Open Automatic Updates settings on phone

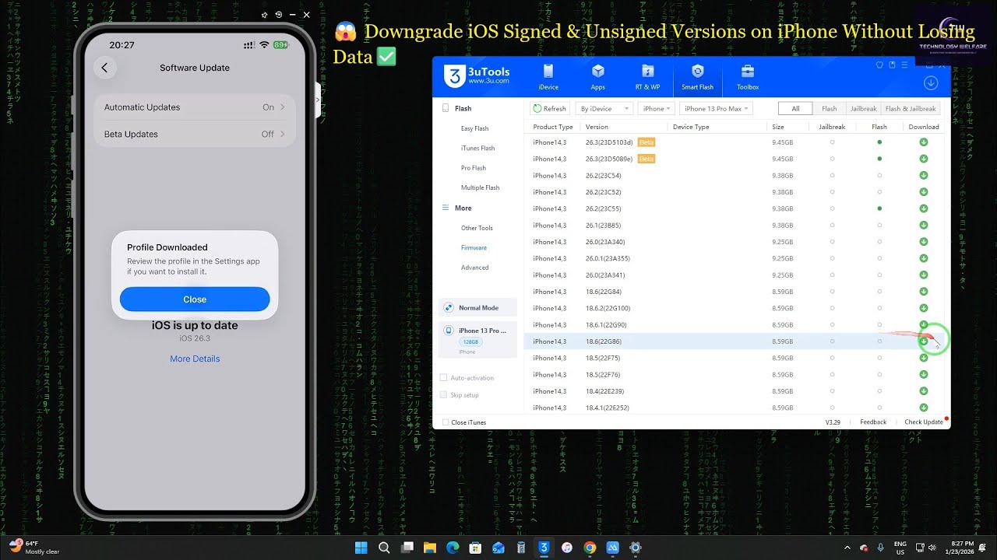pos(195,107)
